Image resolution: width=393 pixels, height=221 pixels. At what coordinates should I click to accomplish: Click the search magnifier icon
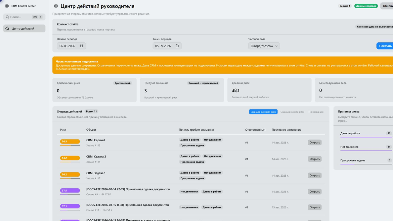(x=7, y=17)
